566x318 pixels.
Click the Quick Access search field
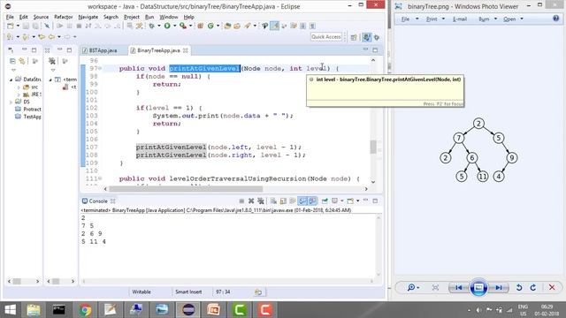click(326, 37)
